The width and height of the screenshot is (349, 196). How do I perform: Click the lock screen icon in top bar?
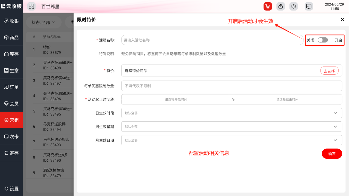(x=281, y=6)
